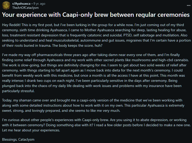Image resolution: width=192 pixels, height=143 pixels.
Task: Click the r/Ayahuasca community avatar icon
Action: [6, 6]
